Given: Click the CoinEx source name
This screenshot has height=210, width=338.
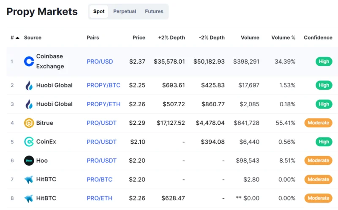Looking at the screenshot, I should [x=46, y=142].
